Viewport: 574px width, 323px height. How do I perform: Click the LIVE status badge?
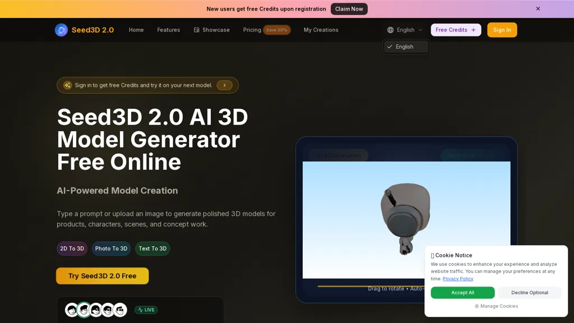click(146, 310)
